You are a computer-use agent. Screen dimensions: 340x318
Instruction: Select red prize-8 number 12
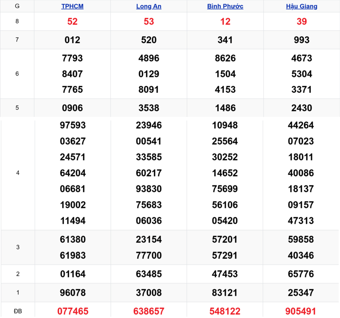click(225, 22)
